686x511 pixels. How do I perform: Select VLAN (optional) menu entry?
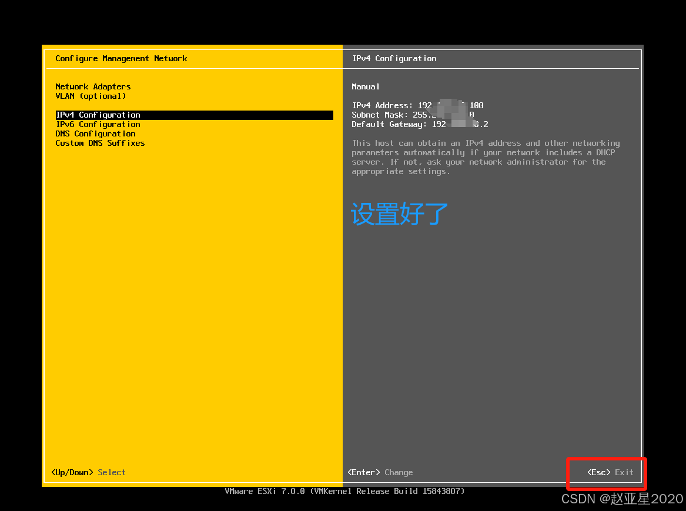click(91, 96)
